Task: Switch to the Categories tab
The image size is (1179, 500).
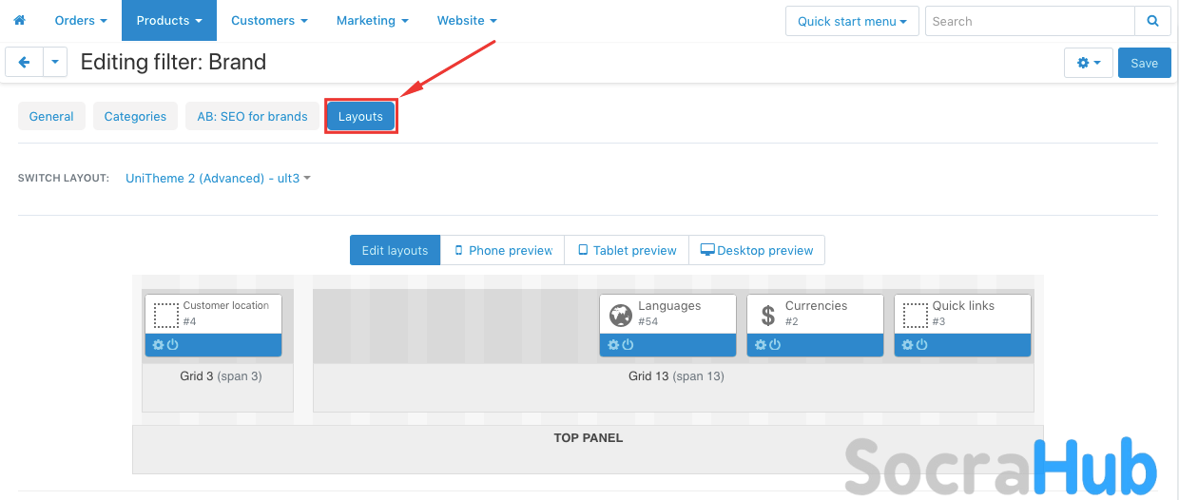Action: [x=135, y=116]
